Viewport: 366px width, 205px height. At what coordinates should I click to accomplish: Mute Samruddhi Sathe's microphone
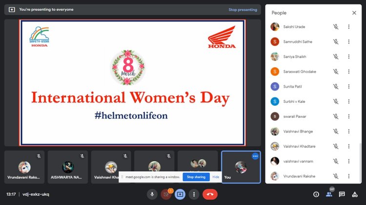point(336,42)
